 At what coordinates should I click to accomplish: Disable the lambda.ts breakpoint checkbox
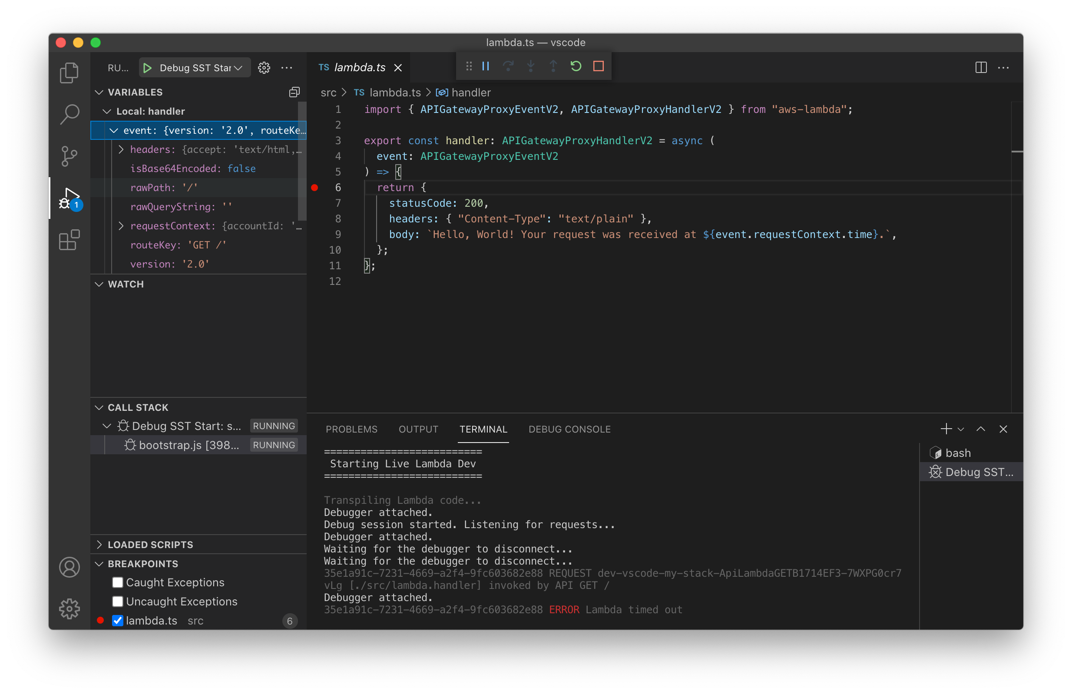pyautogui.click(x=118, y=621)
